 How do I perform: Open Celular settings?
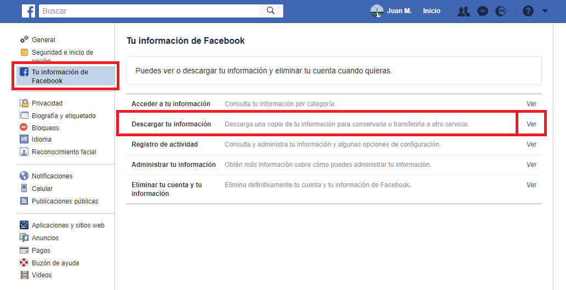tap(42, 188)
